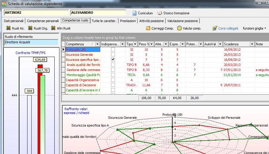Click the 26,00 Potenziale total in footer
This screenshot has height=154, width=269.
[195, 98]
